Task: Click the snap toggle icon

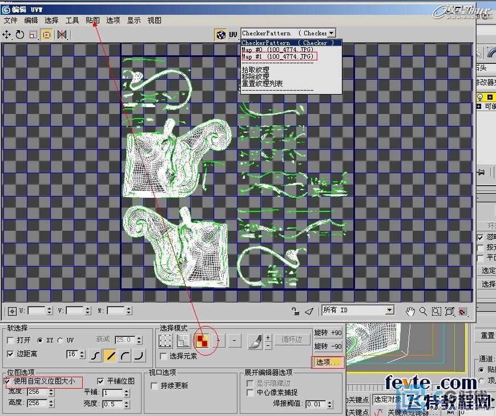Action: (463, 312)
